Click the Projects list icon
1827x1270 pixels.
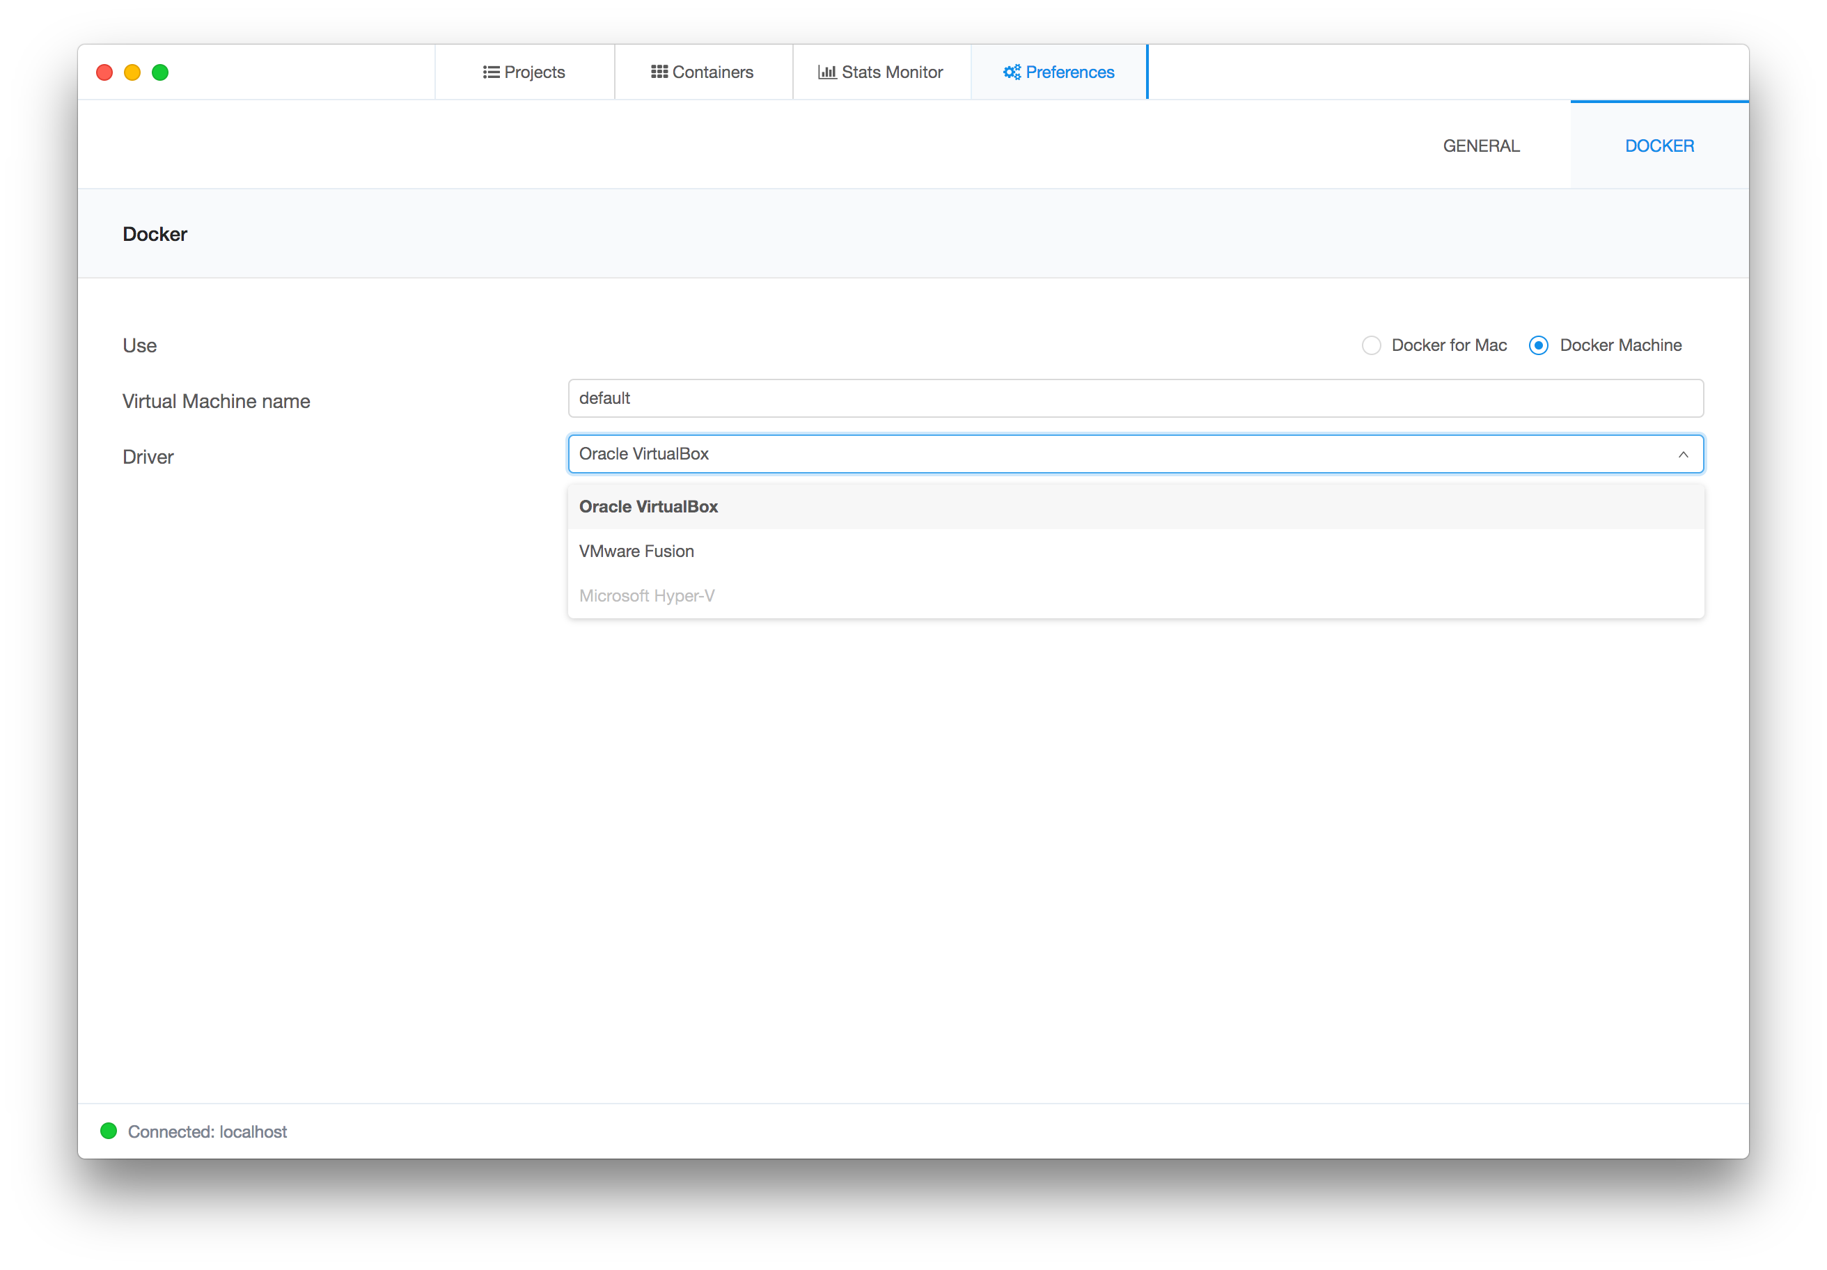pyautogui.click(x=491, y=72)
